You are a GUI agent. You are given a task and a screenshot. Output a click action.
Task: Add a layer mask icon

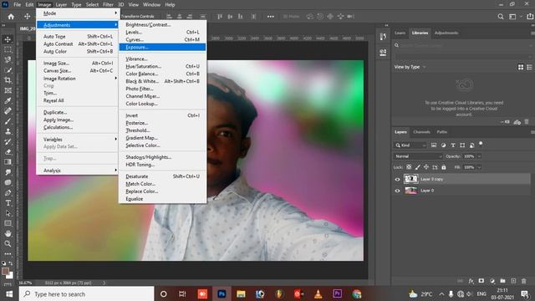(481, 281)
